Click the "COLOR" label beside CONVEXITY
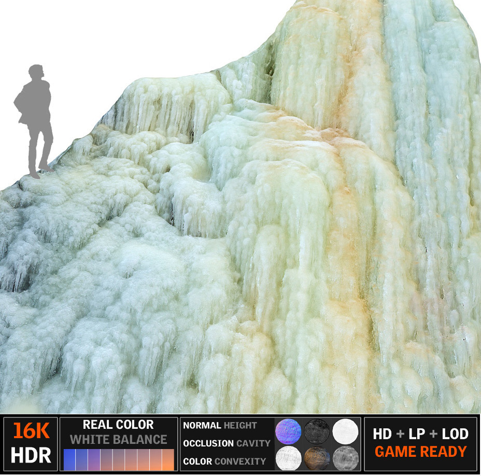The width and height of the screenshot is (481, 476). pyautogui.click(x=197, y=461)
